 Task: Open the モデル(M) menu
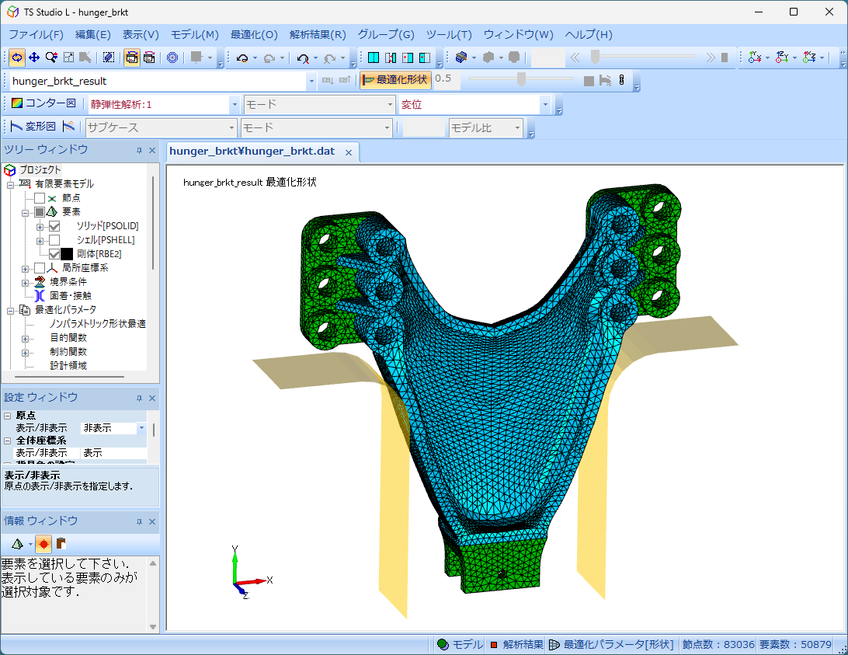click(x=195, y=35)
